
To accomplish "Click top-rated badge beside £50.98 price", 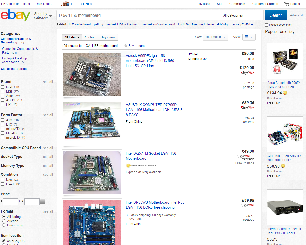I will click(283, 166).
